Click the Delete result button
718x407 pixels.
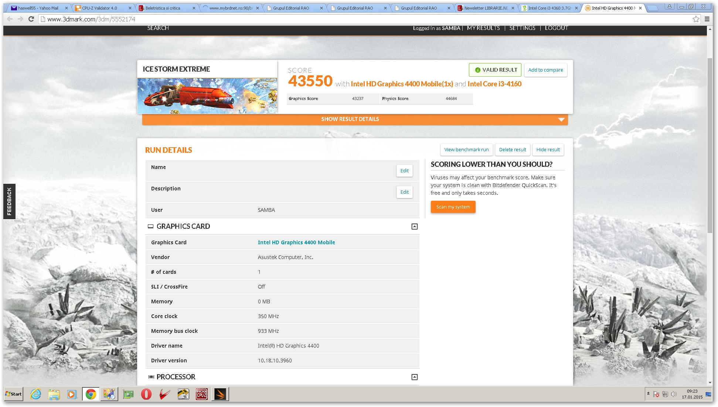(513, 150)
